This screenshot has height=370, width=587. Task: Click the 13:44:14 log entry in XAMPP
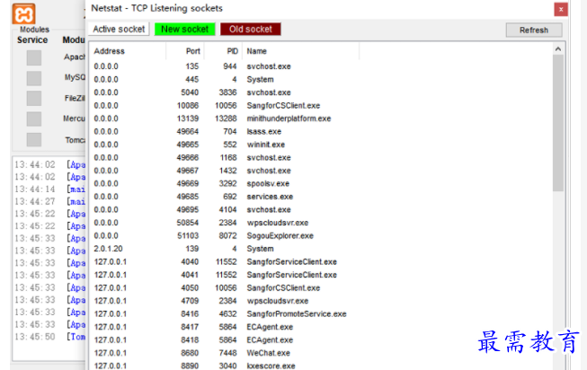pyautogui.click(x=49, y=189)
